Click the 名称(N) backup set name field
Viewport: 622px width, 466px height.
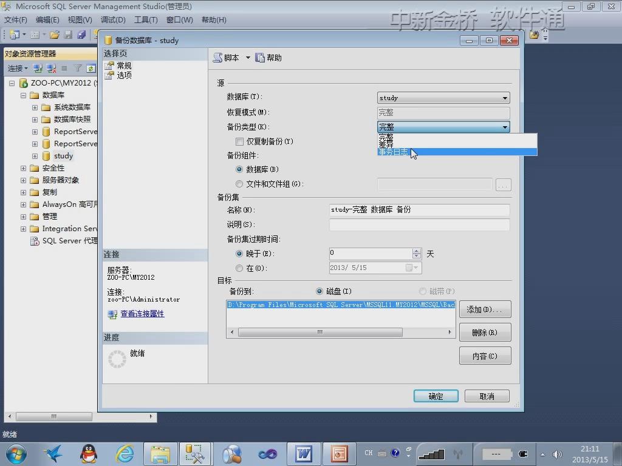point(419,210)
